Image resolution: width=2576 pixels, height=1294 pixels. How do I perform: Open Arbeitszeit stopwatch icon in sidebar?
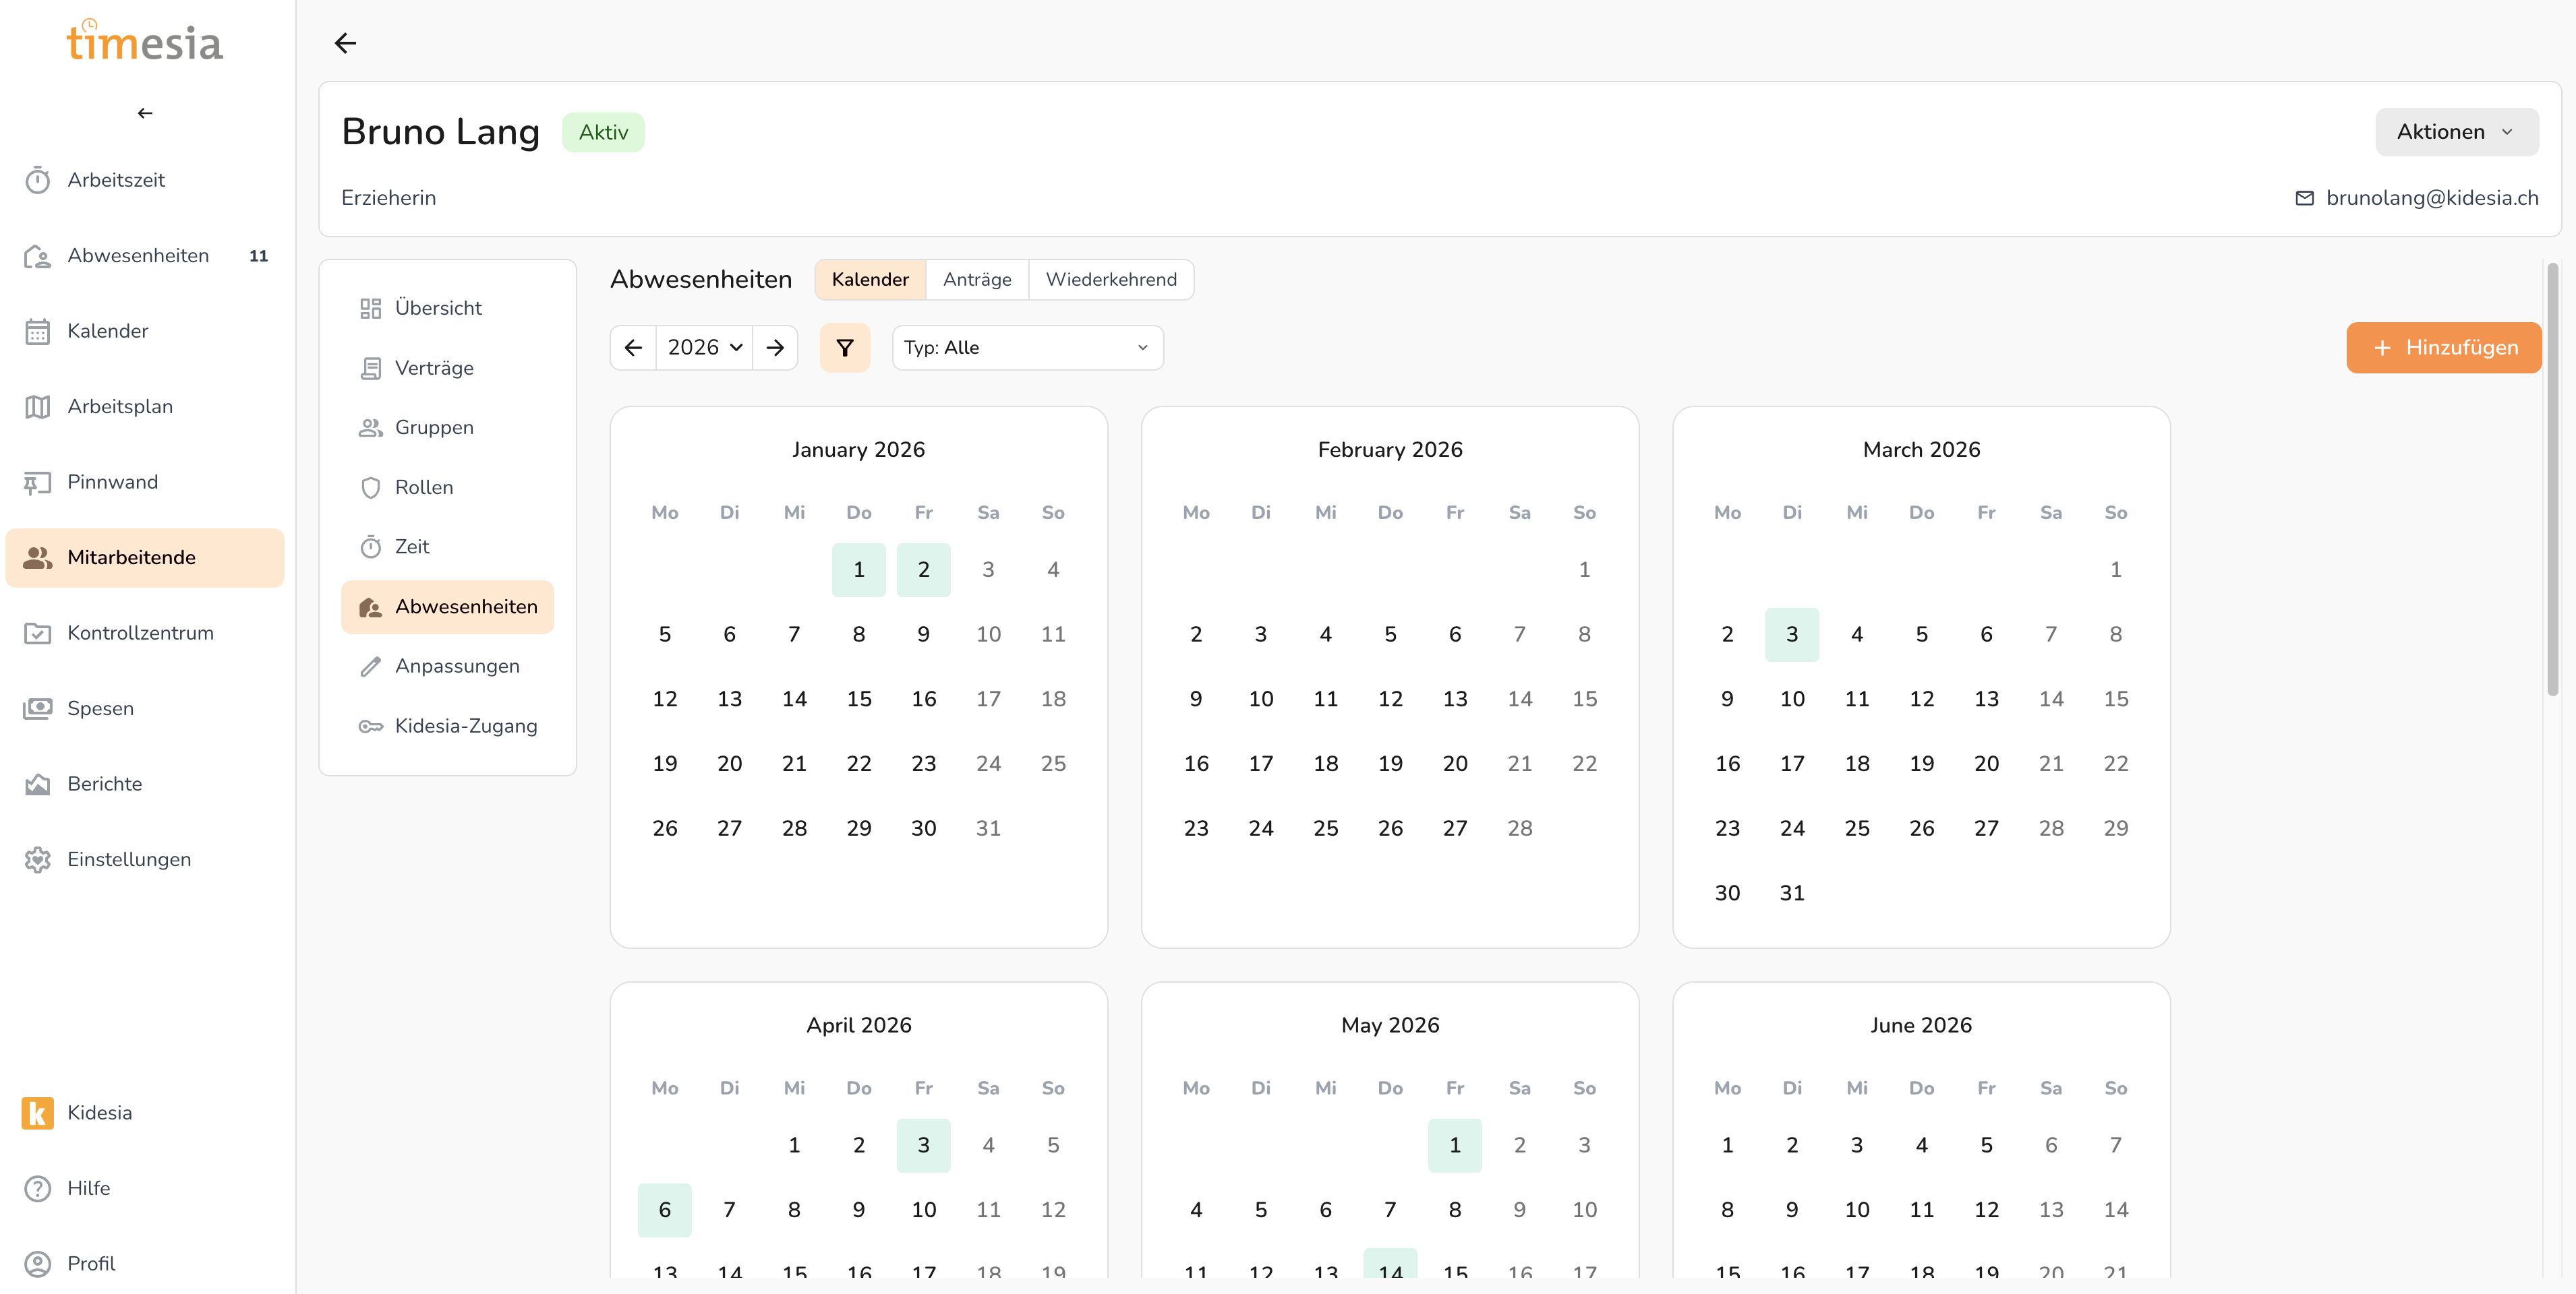click(x=38, y=180)
